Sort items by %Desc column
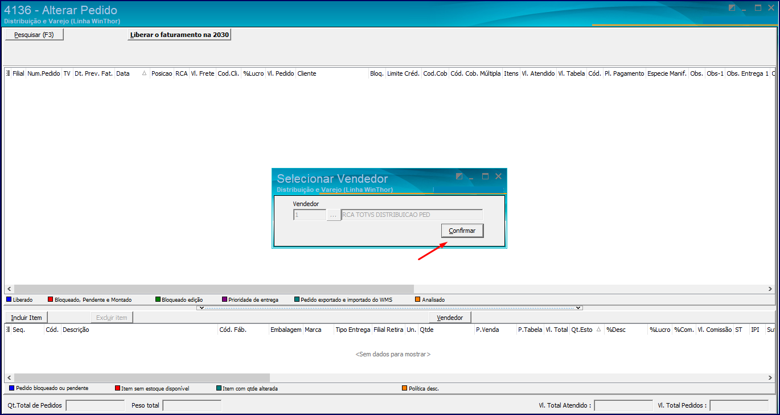 coord(626,330)
